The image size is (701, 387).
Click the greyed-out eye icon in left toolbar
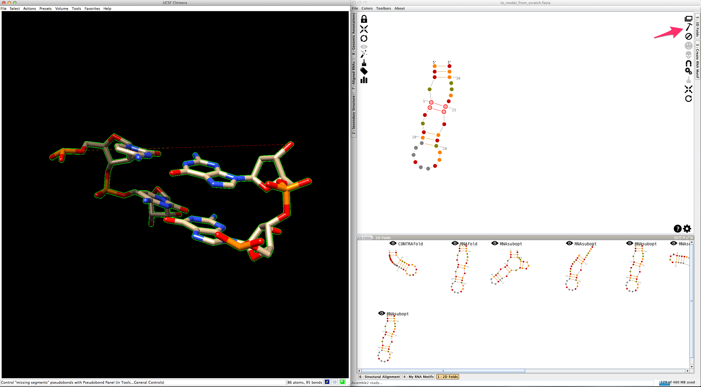tap(364, 47)
